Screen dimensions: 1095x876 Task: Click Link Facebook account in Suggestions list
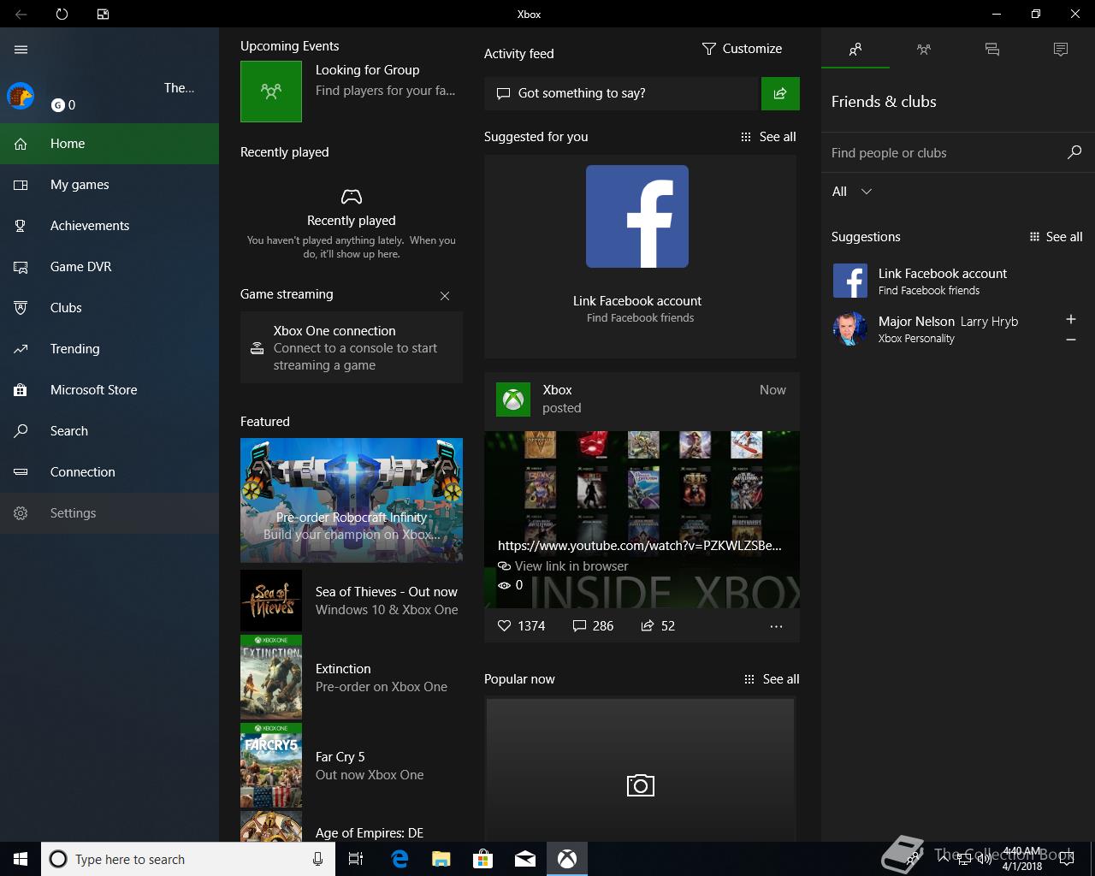pyautogui.click(x=958, y=281)
